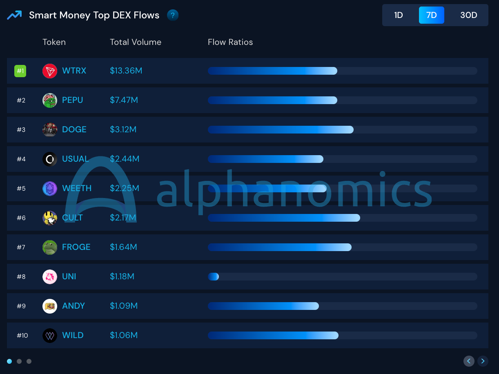Screen dimensions: 499x374
Task: Select the 7D timeframe tab
Action: (x=432, y=15)
